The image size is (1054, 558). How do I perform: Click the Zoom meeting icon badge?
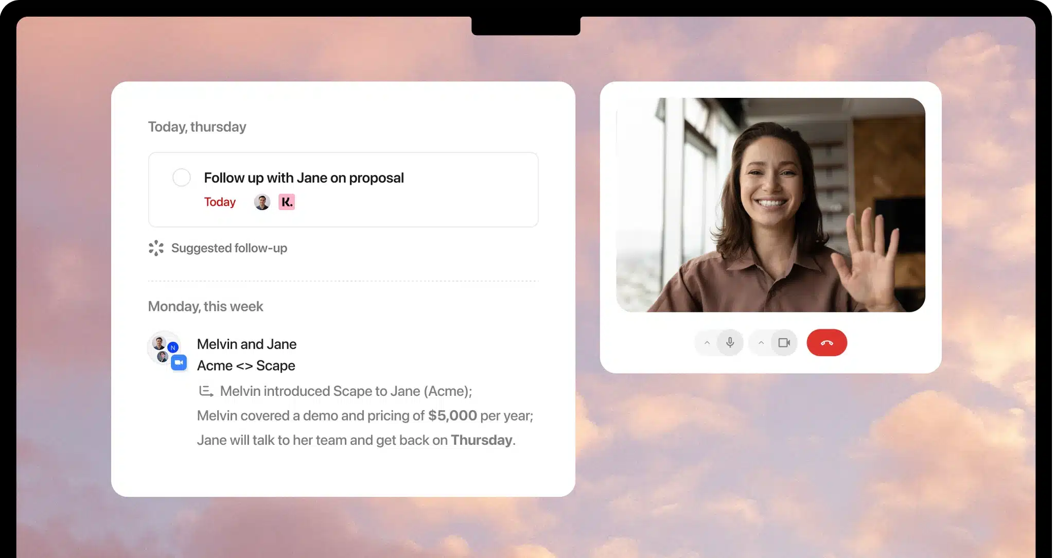coord(179,362)
